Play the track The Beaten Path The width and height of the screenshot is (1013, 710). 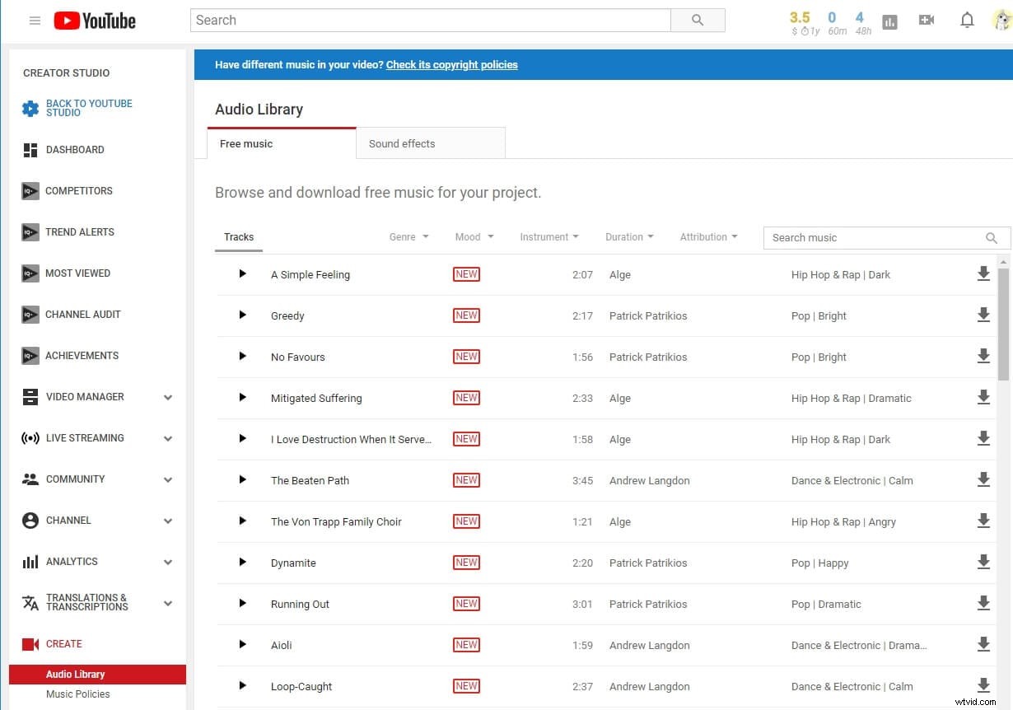(241, 480)
